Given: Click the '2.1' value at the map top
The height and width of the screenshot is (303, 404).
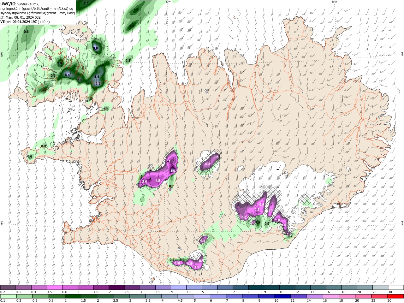Looking at the screenshot, I should click(86, 3).
